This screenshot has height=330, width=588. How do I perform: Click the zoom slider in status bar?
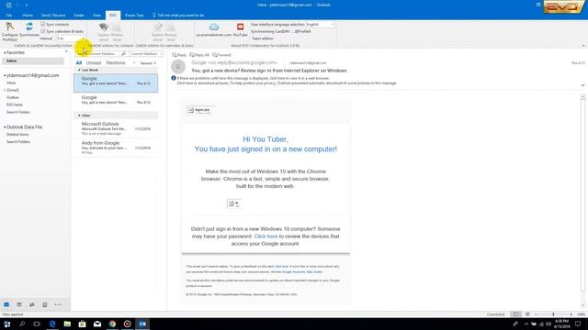(x=553, y=314)
